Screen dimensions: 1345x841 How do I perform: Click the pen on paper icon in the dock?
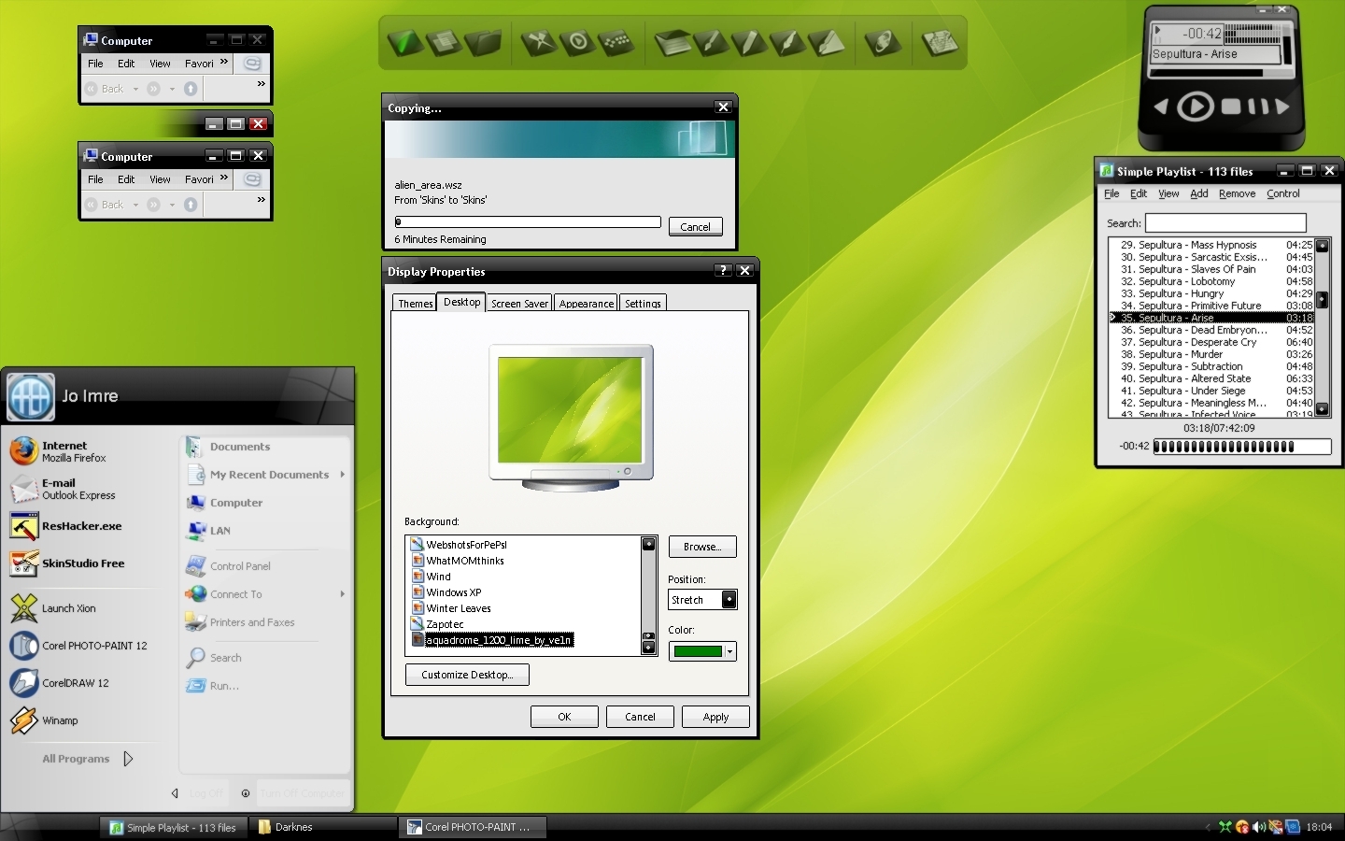point(826,42)
